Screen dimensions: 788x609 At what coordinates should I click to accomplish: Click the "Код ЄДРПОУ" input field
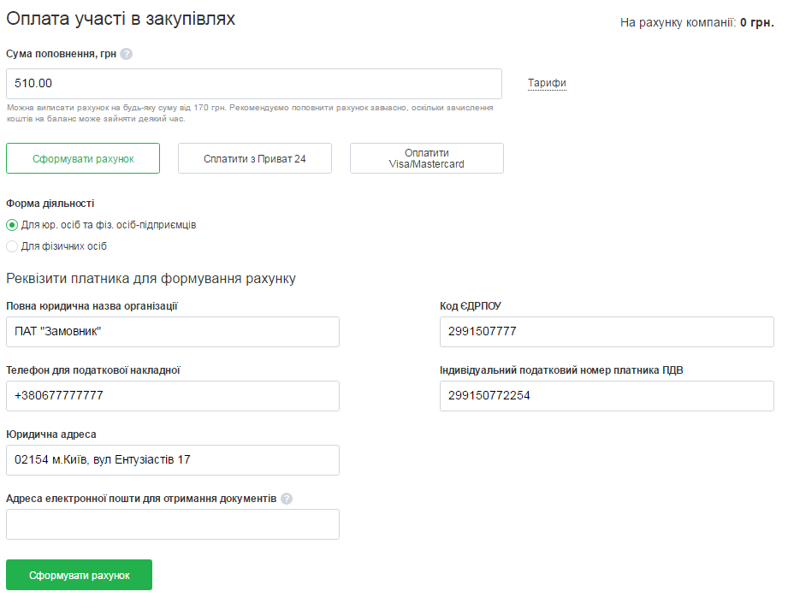click(x=606, y=332)
